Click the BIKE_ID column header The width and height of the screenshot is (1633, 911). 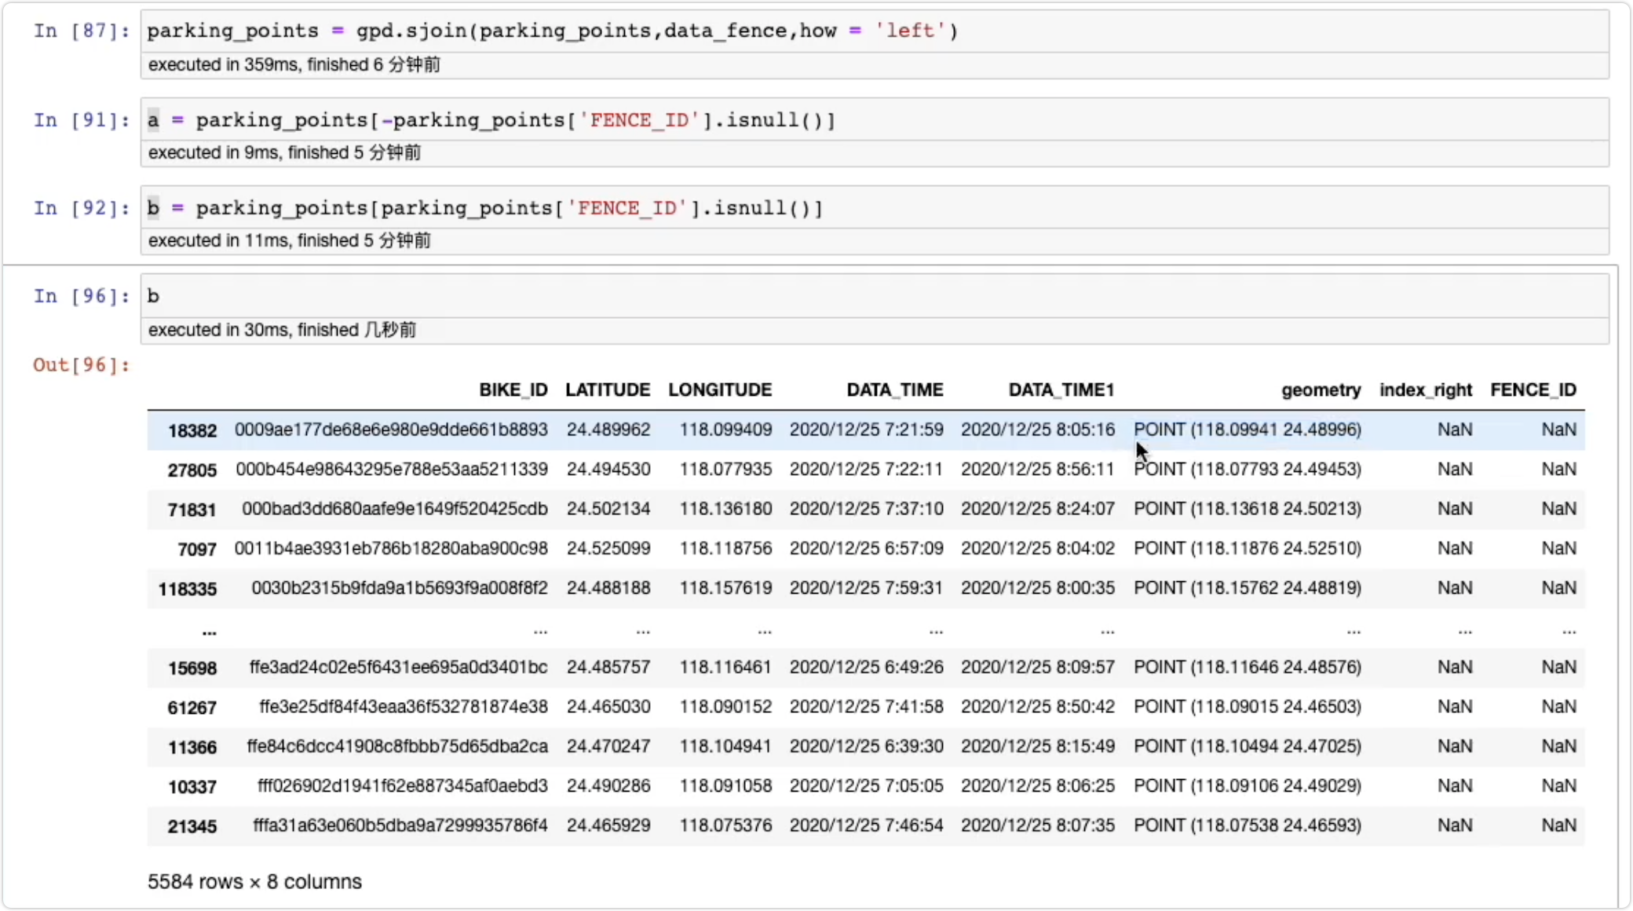coord(513,390)
